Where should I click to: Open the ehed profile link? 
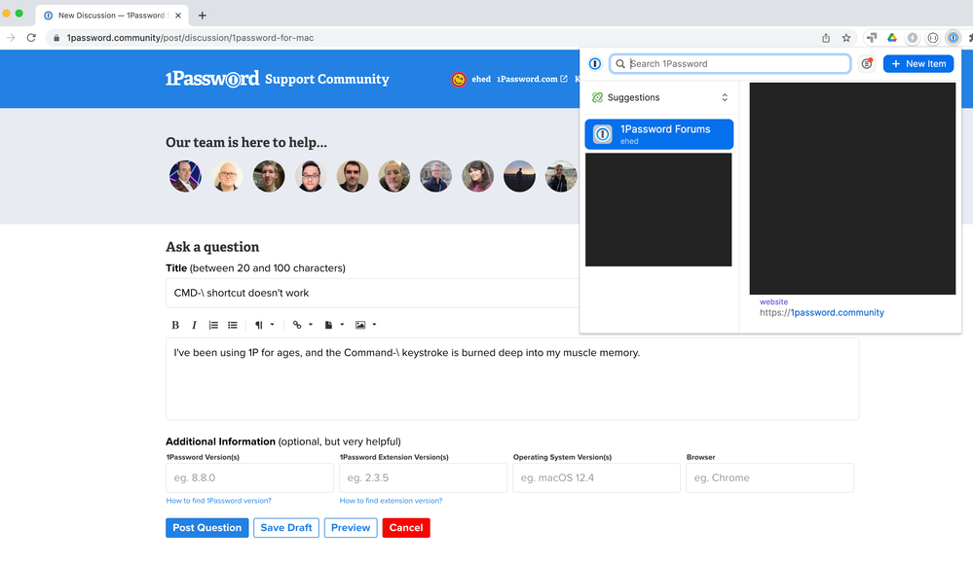click(x=481, y=80)
